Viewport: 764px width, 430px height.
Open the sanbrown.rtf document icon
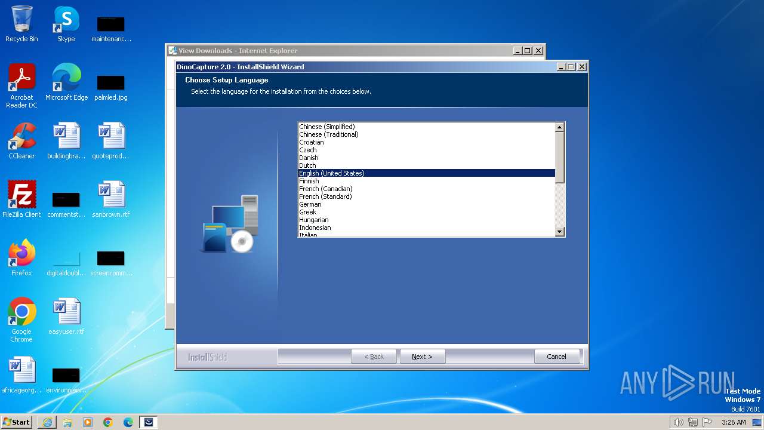coord(111,199)
